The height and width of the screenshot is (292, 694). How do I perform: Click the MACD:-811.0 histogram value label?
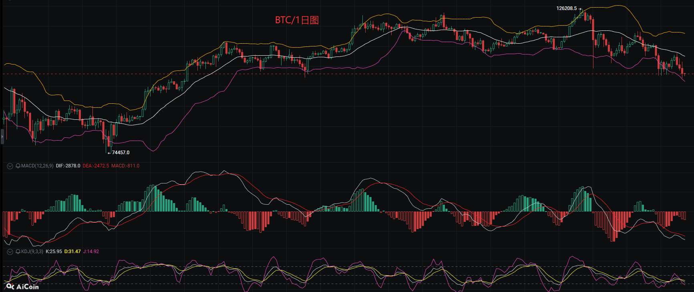pos(125,166)
